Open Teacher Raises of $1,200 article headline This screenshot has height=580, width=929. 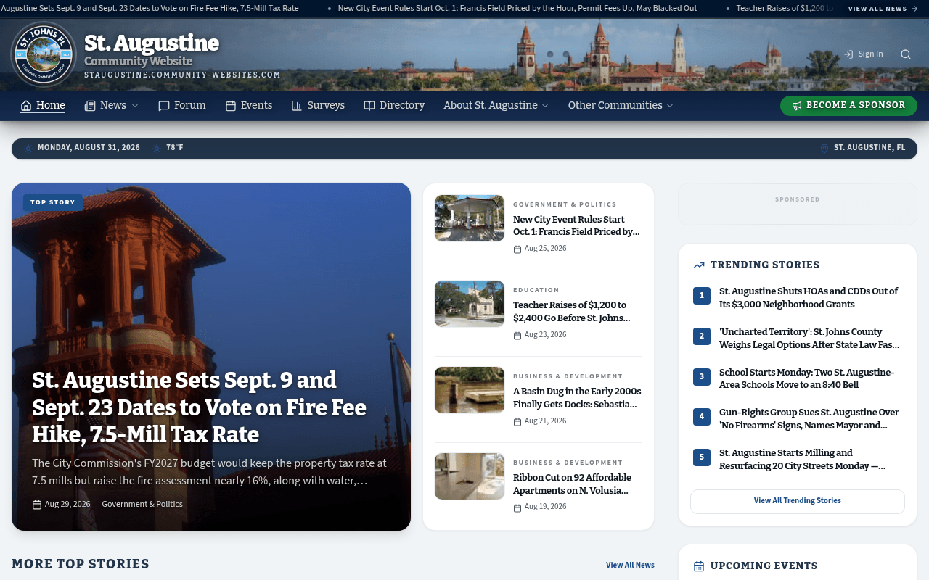(x=572, y=312)
